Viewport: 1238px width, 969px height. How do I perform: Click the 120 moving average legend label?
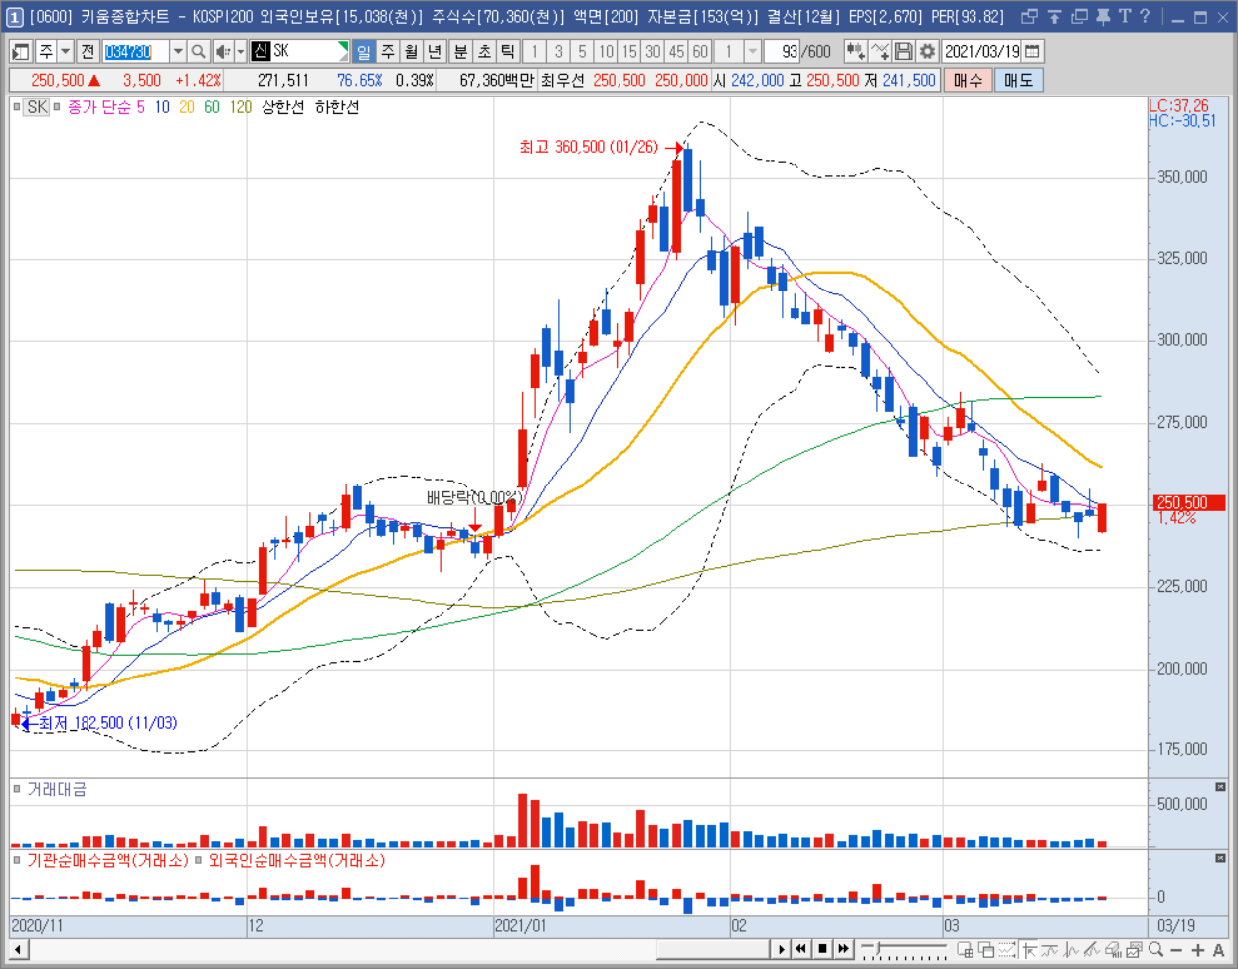pos(240,107)
